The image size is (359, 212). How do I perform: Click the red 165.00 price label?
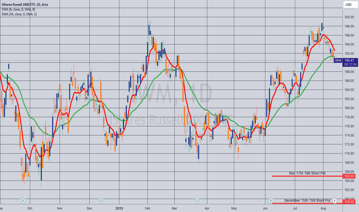[x=349, y=176]
